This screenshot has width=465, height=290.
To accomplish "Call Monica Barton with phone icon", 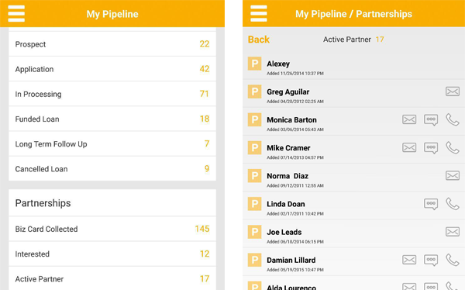I will pos(453,119).
